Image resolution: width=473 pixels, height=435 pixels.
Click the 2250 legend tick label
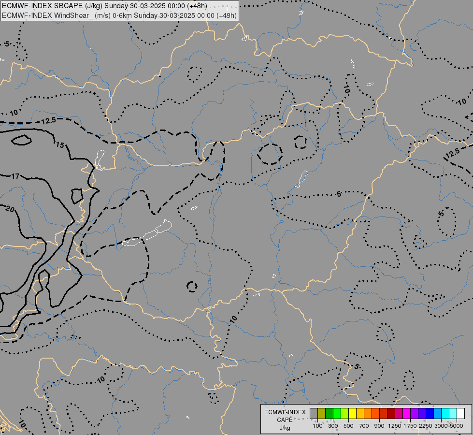point(426,426)
